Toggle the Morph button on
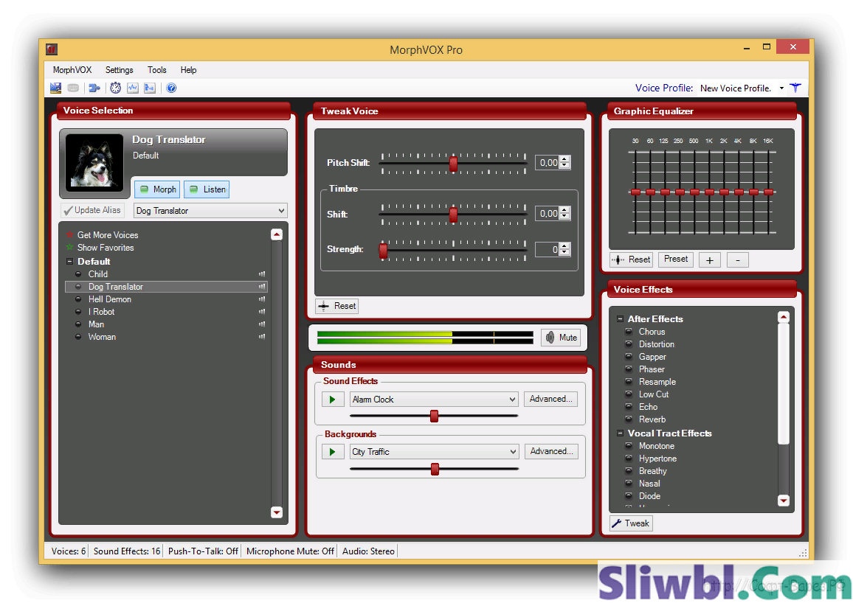Image resolution: width=853 pixels, height=603 pixels. [156, 189]
